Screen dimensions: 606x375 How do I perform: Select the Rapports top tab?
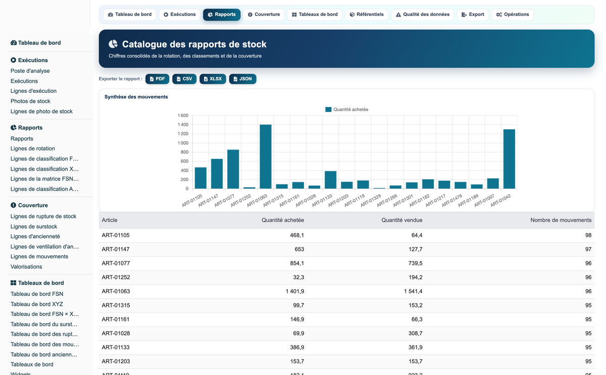pyautogui.click(x=222, y=15)
